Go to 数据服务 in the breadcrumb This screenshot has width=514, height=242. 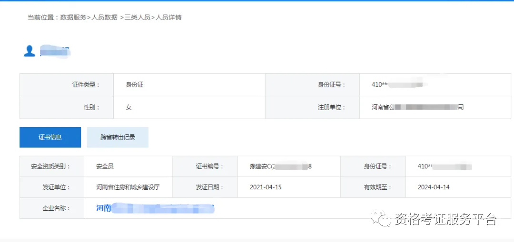click(x=73, y=18)
